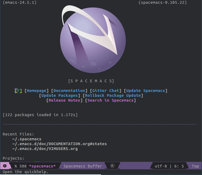Click Search in Spacemacs

coord(110,101)
